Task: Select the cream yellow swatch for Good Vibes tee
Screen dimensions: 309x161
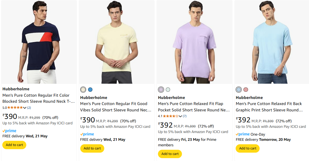Action: click(x=83, y=89)
